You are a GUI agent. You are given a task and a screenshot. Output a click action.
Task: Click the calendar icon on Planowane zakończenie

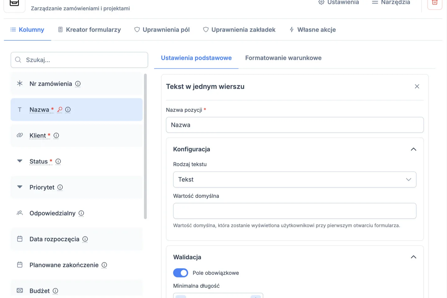[20, 265]
